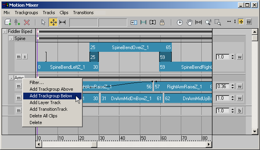Collapse the Fiddler Biped trackgroup
The width and height of the screenshot is (260, 150).
click(5, 32)
